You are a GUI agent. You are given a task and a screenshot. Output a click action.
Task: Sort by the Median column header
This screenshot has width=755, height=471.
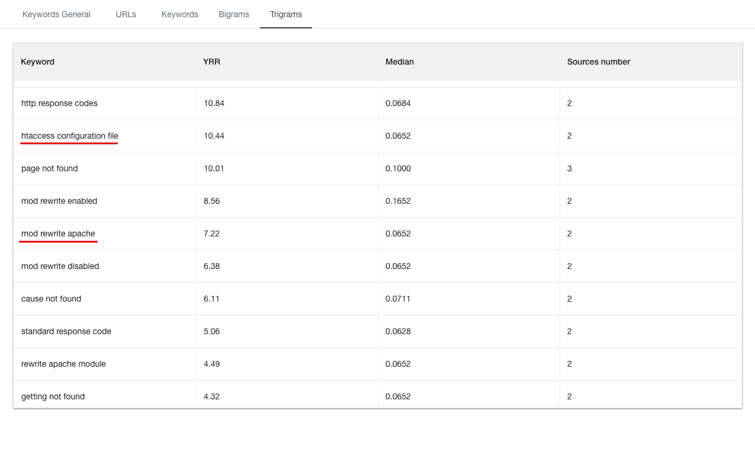[400, 62]
